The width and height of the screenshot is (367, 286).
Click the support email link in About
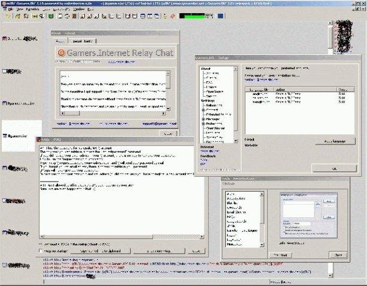click(160, 124)
